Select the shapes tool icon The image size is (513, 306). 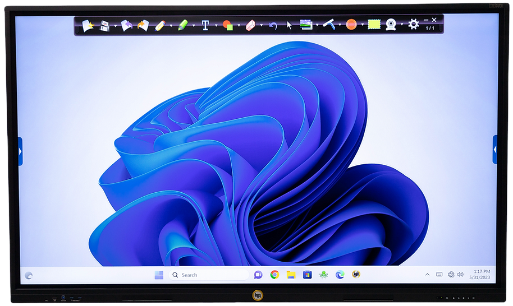click(x=228, y=25)
